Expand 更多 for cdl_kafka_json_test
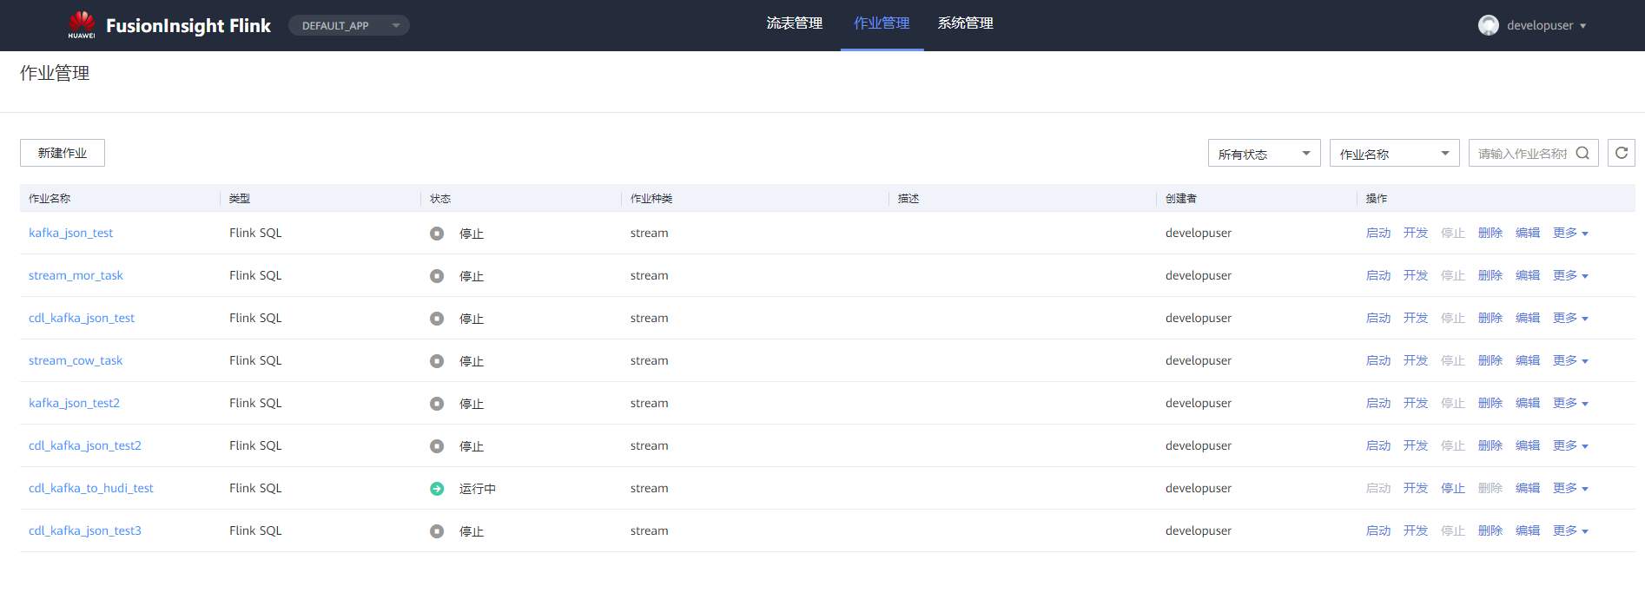 (1570, 318)
